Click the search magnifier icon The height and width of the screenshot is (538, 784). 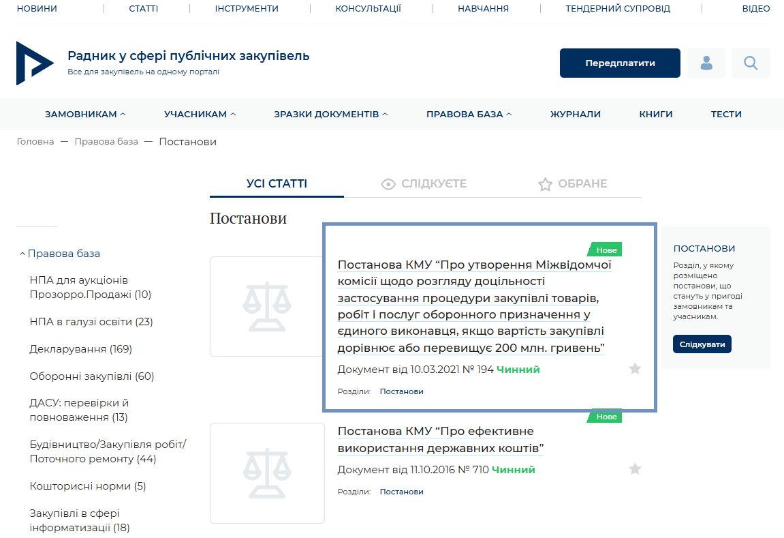point(751,63)
